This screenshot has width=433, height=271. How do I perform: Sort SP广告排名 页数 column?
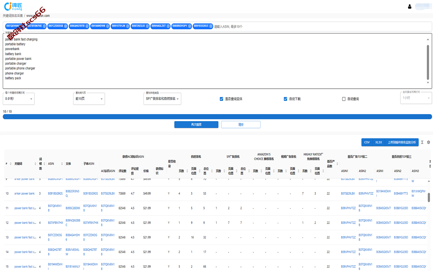coord(224,171)
